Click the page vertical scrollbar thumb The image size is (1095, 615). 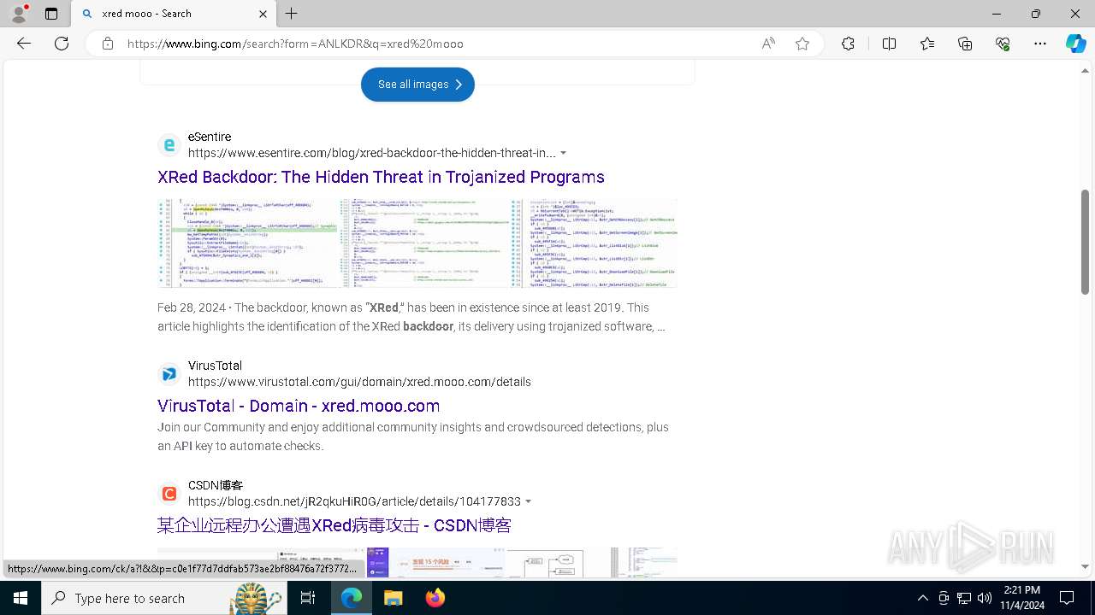click(1085, 242)
